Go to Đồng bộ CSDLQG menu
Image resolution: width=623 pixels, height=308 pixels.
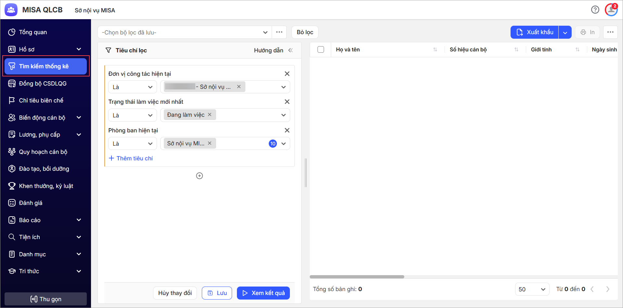click(x=43, y=84)
